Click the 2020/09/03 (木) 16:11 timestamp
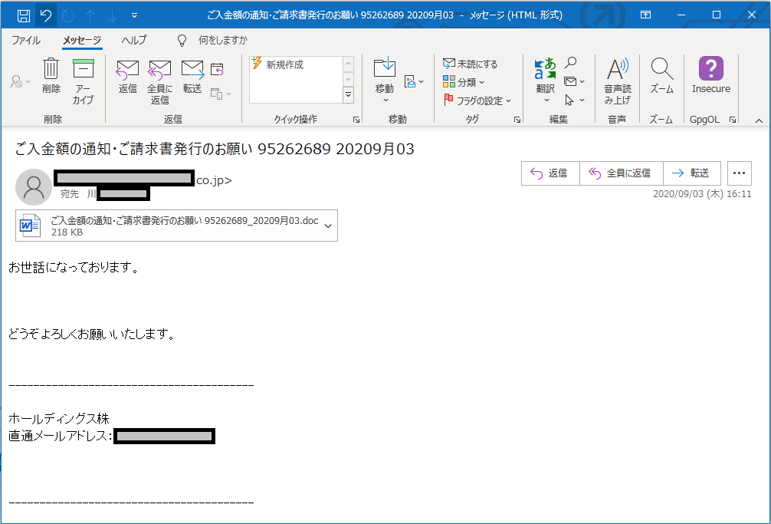Image resolution: width=771 pixels, height=524 pixels. [x=702, y=194]
